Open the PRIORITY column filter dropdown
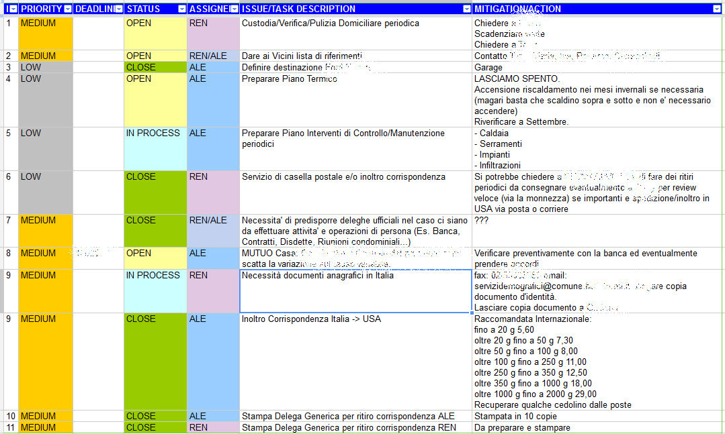The image size is (725, 434). click(x=68, y=9)
